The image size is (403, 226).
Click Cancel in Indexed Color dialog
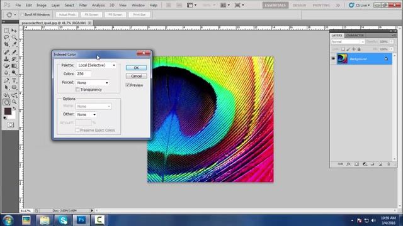pyautogui.click(x=136, y=76)
